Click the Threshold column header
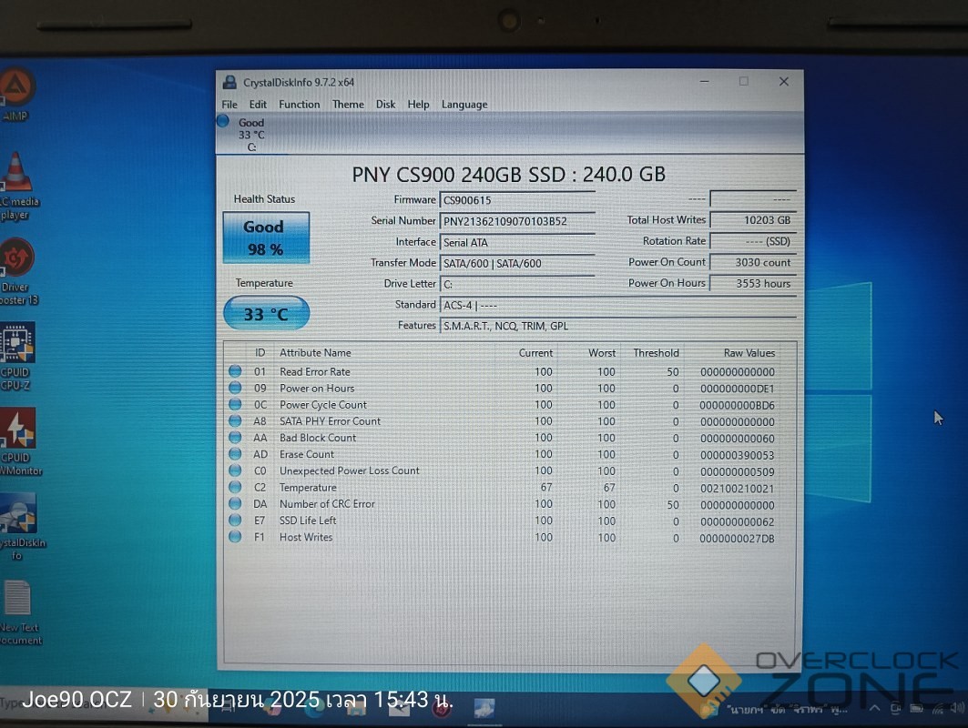 coord(656,353)
